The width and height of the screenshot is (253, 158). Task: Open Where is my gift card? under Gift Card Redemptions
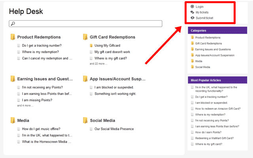click(111, 58)
